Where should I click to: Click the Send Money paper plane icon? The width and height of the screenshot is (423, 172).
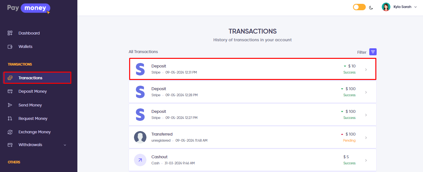10,105
